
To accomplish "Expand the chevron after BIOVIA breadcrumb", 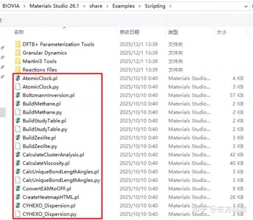I will [x=24, y=6].
